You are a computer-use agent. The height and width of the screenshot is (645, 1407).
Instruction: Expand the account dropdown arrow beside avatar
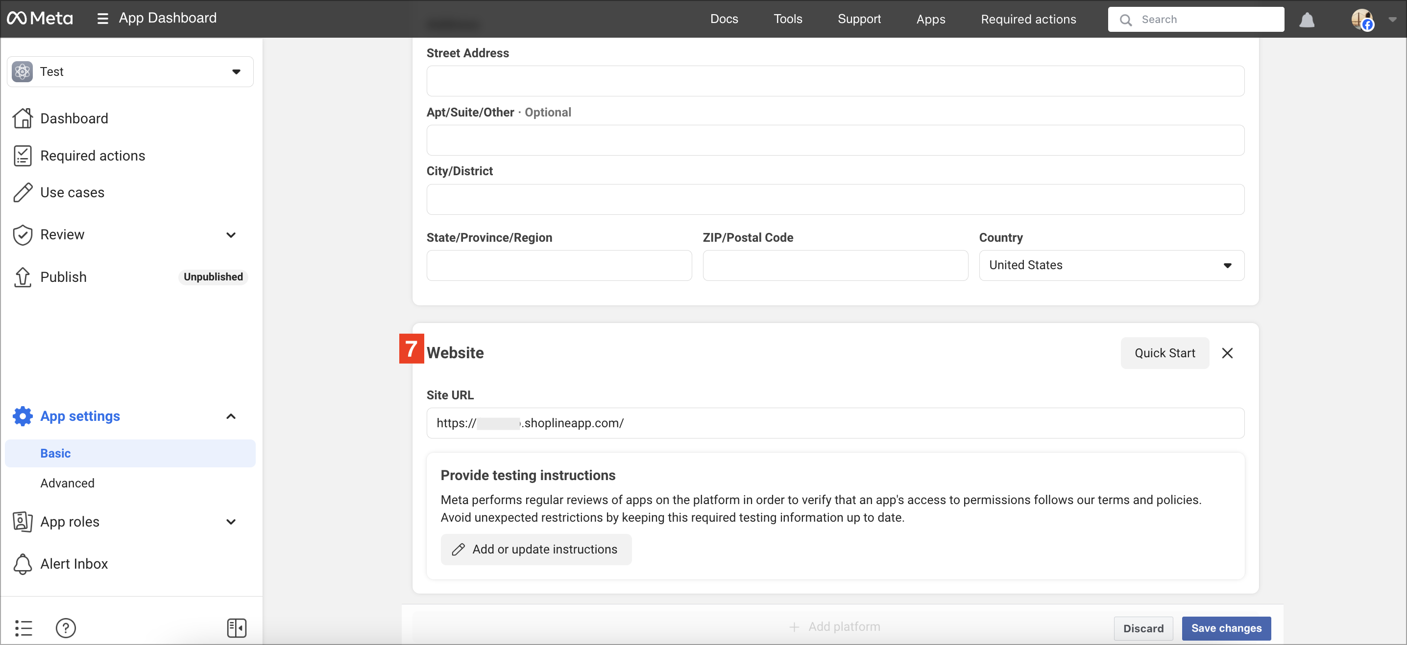(x=1392, y=20)
